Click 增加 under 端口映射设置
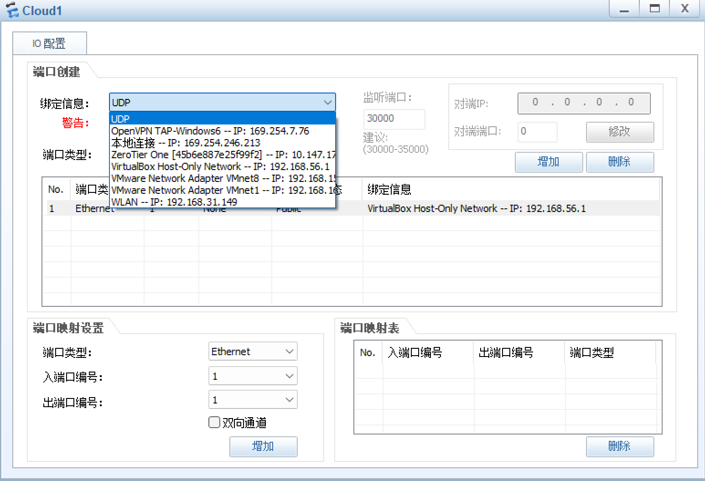This screenshot has height=481, width=705. pyautogui.click(x=263, y=446)
